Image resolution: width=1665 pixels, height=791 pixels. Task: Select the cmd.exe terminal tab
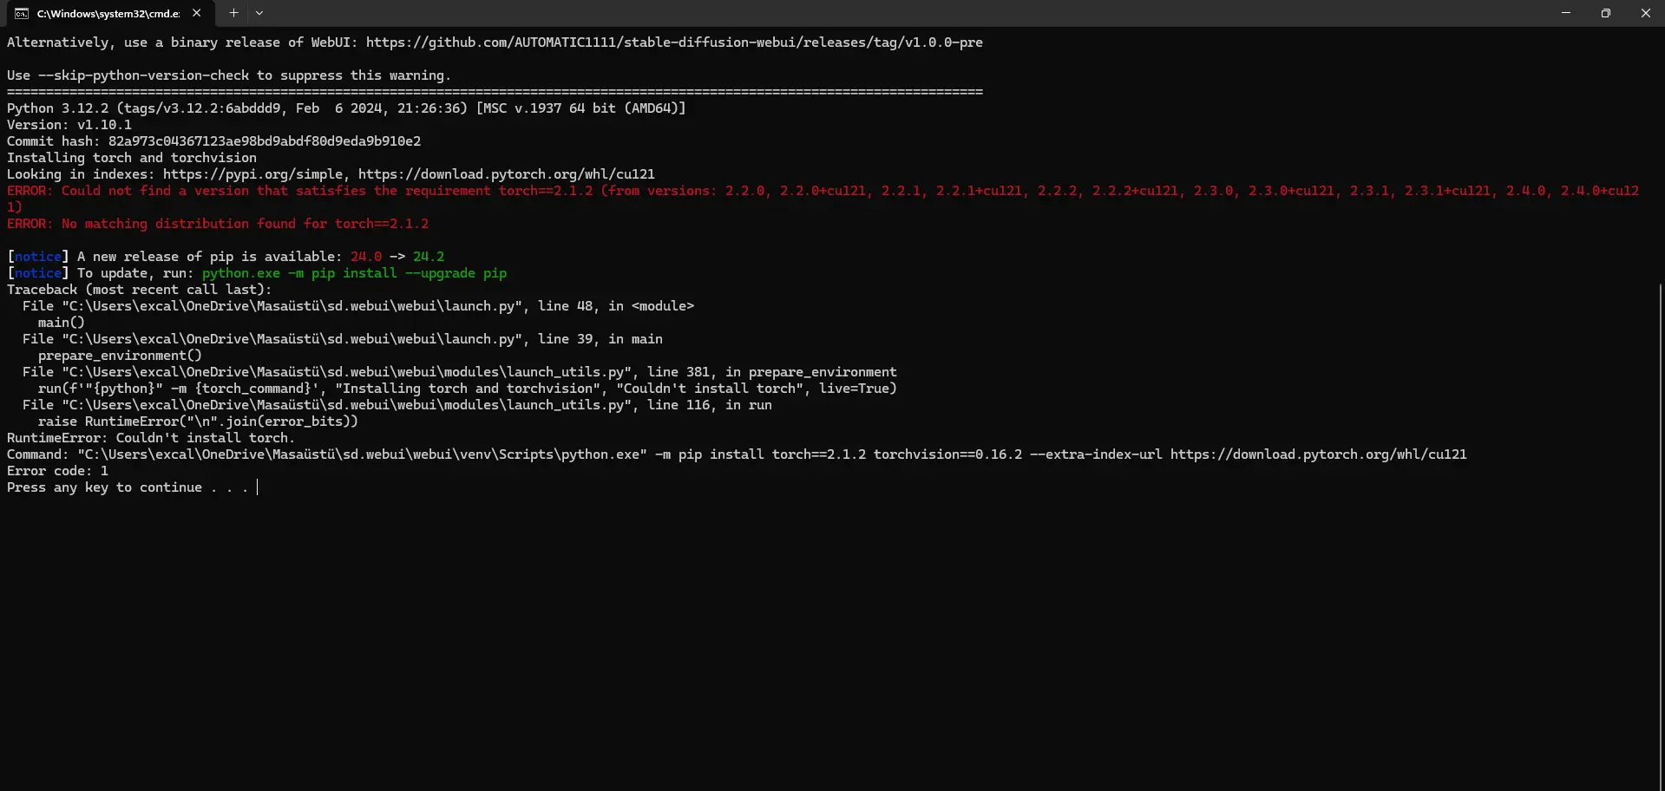coord(108,13)
